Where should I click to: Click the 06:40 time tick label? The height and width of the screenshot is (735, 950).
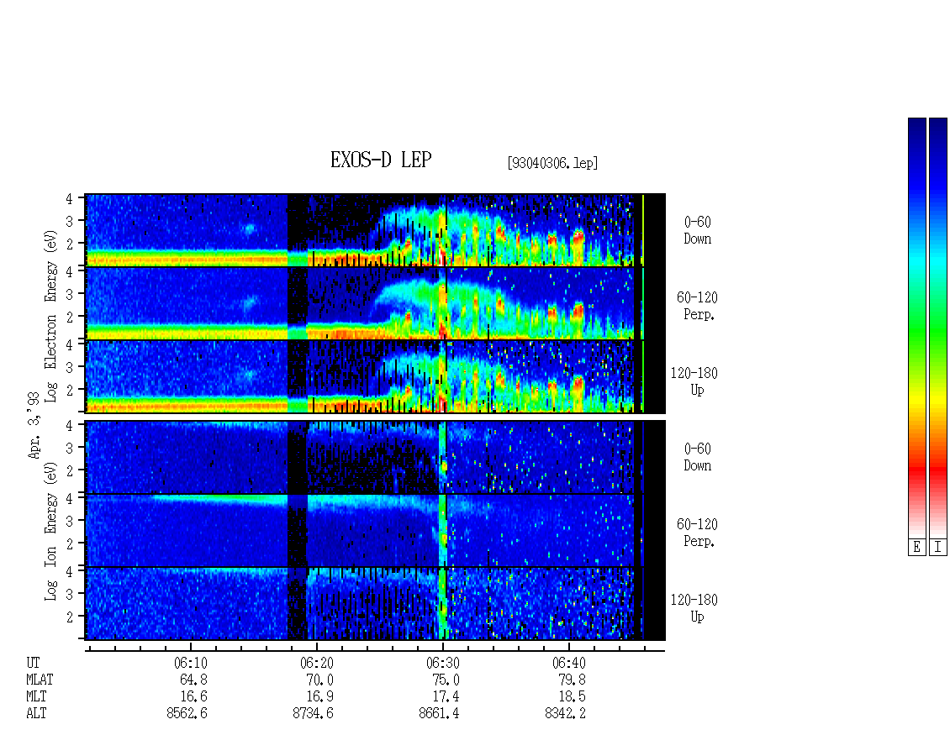click(x=568, y=663)
